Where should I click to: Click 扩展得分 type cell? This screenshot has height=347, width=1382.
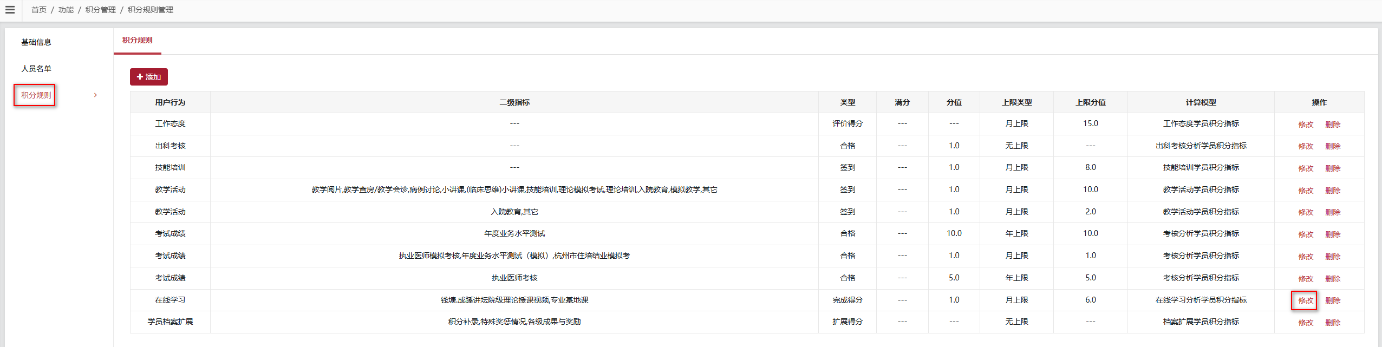848,322
